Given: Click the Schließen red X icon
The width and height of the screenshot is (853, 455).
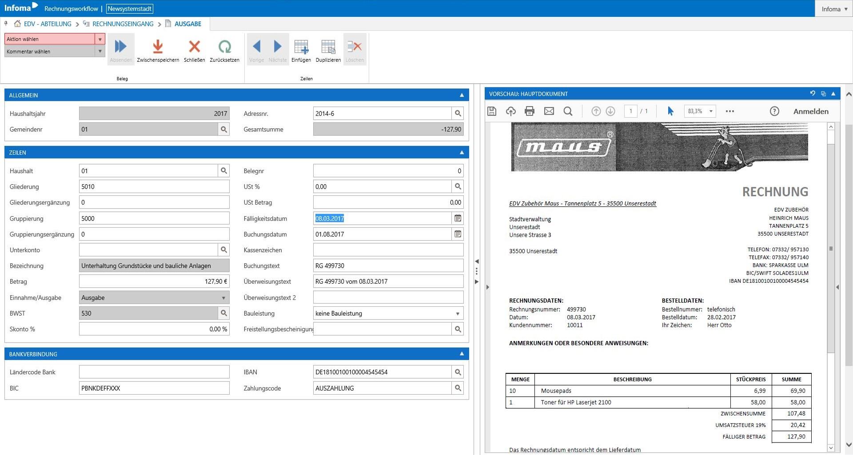Looking at the screenshot, I should (194, 47).
